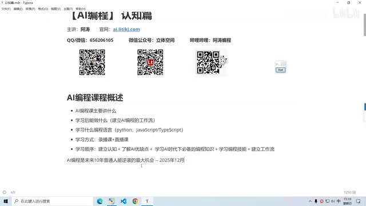Toggle the sidebar with the circle icon

(4, 192)
